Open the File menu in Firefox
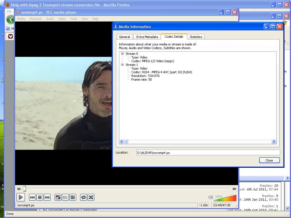291x218 pixels. pos(9,11)
